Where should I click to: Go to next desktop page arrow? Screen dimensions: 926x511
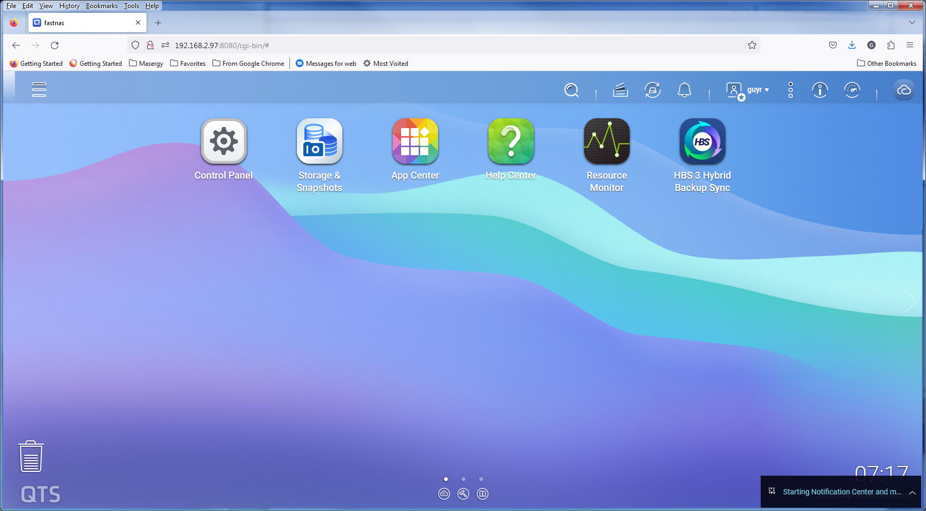910,302
